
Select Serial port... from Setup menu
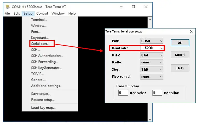(x=40, y=44)
